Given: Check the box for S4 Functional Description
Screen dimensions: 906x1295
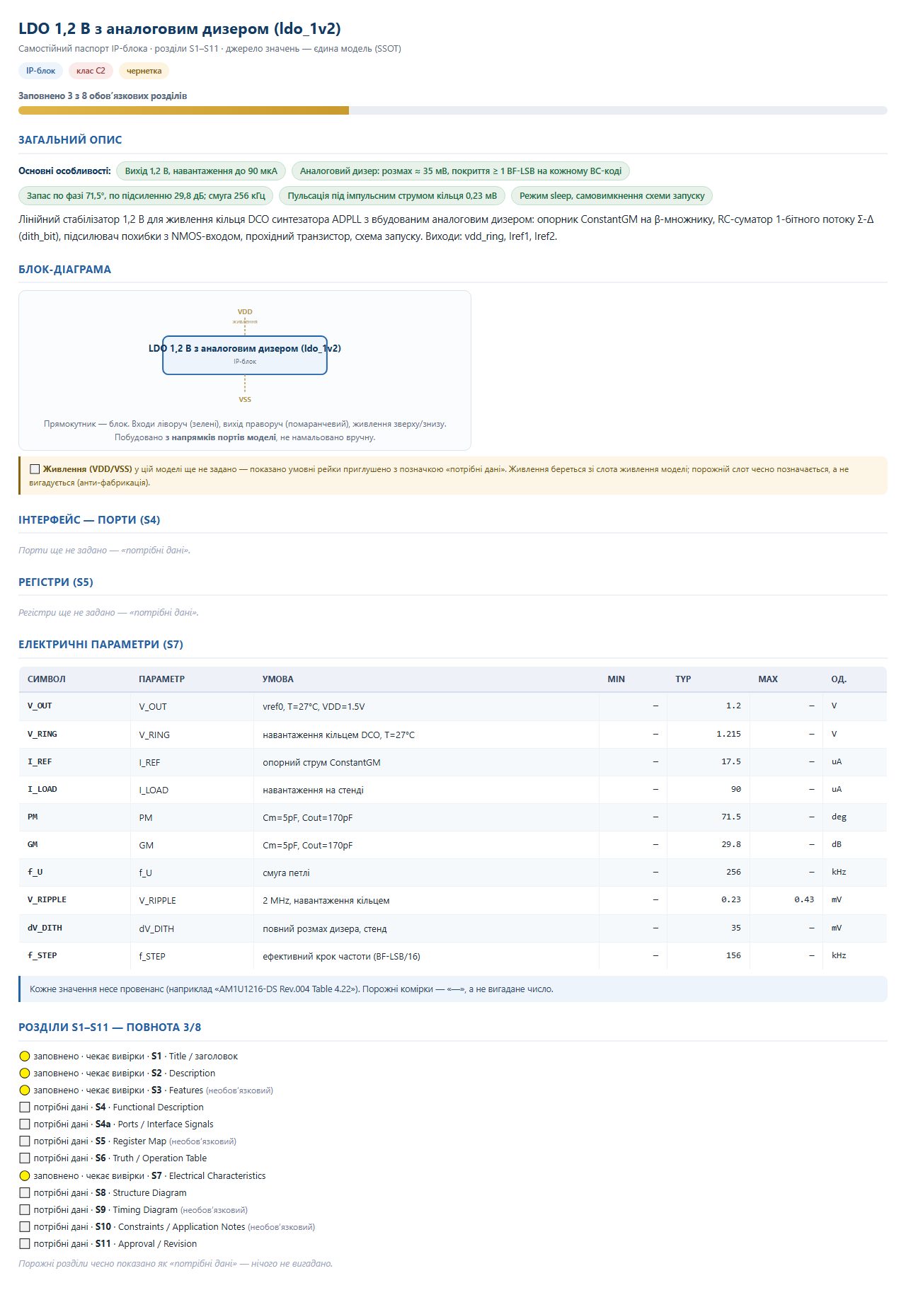Looking at the screenshot, I should point(25,1107).
